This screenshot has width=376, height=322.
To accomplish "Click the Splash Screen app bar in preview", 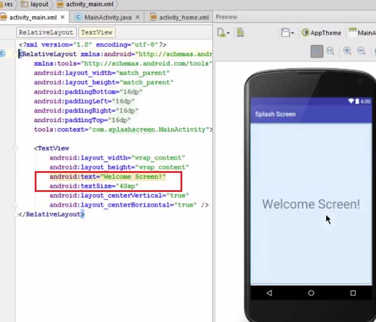I will point(311,114).
